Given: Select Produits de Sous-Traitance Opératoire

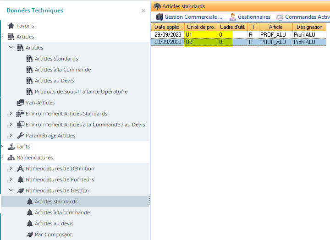Looking at the screenshot, I should [81, 92].
